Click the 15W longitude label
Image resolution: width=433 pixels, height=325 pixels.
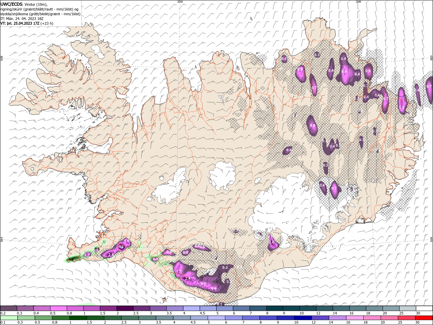[358, 2]
